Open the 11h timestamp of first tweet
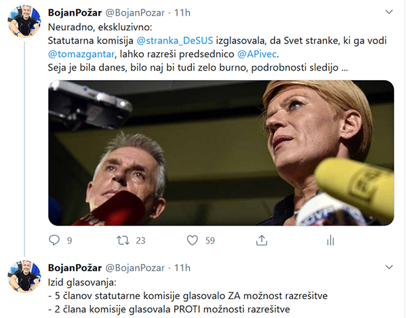 [x=182, y=13]
